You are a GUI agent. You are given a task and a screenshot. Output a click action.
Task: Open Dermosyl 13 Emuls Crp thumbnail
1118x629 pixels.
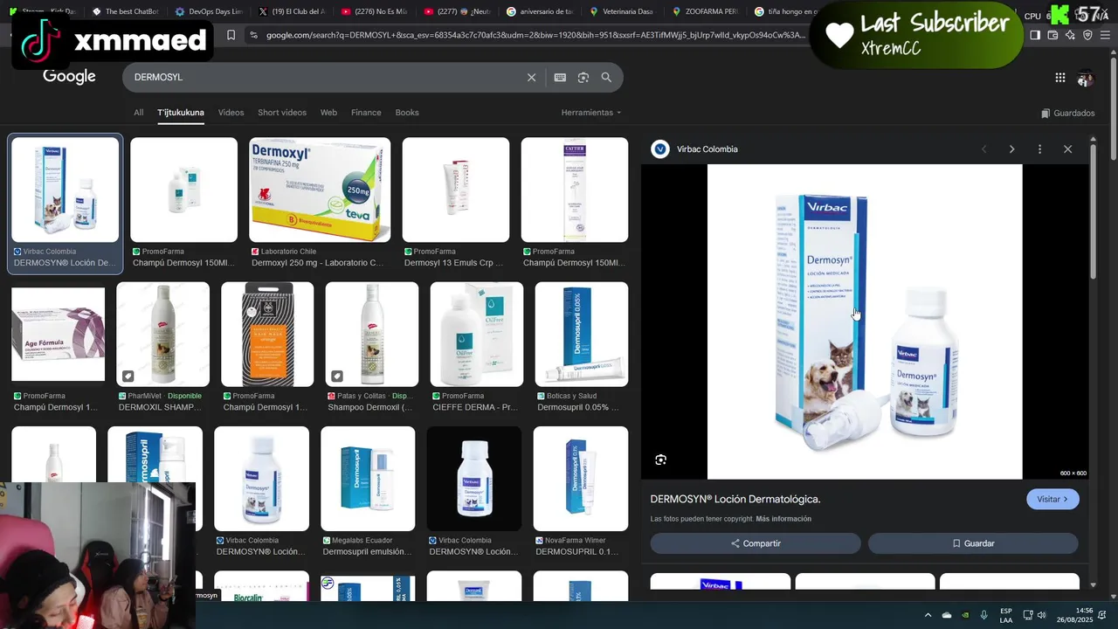coord(456,190)
